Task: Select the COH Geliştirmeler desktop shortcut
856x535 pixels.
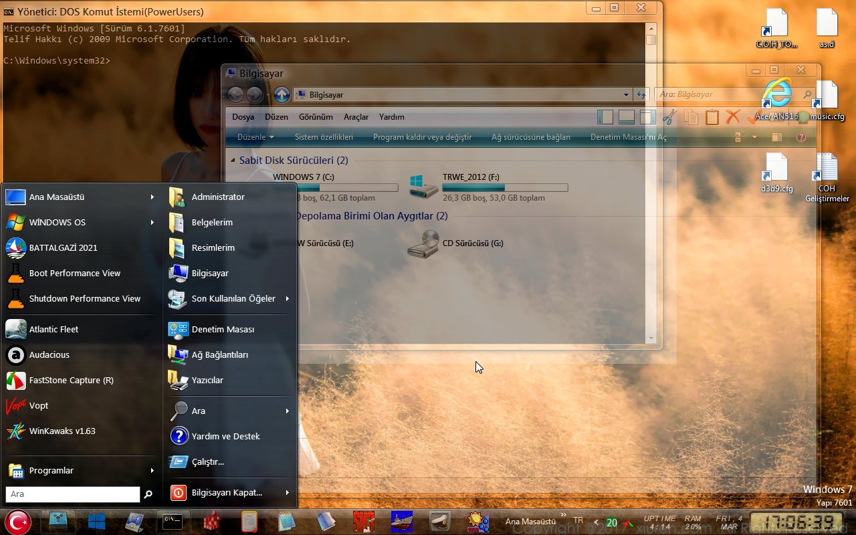Action: (827, 178)
